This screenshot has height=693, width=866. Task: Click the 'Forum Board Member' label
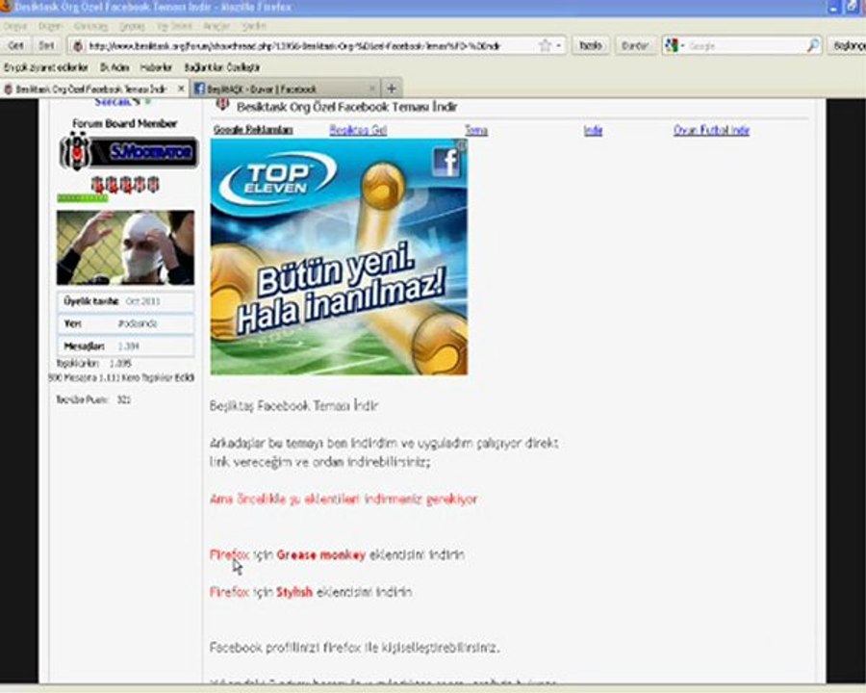pyautogui.click(x=125, y=123)
